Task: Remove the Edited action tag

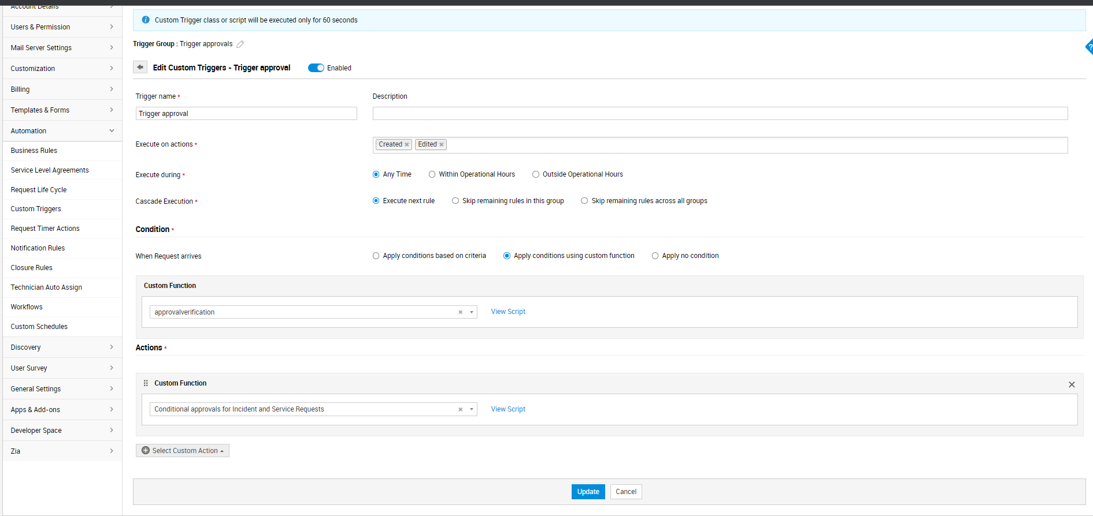Action: (x=442, y=145)
